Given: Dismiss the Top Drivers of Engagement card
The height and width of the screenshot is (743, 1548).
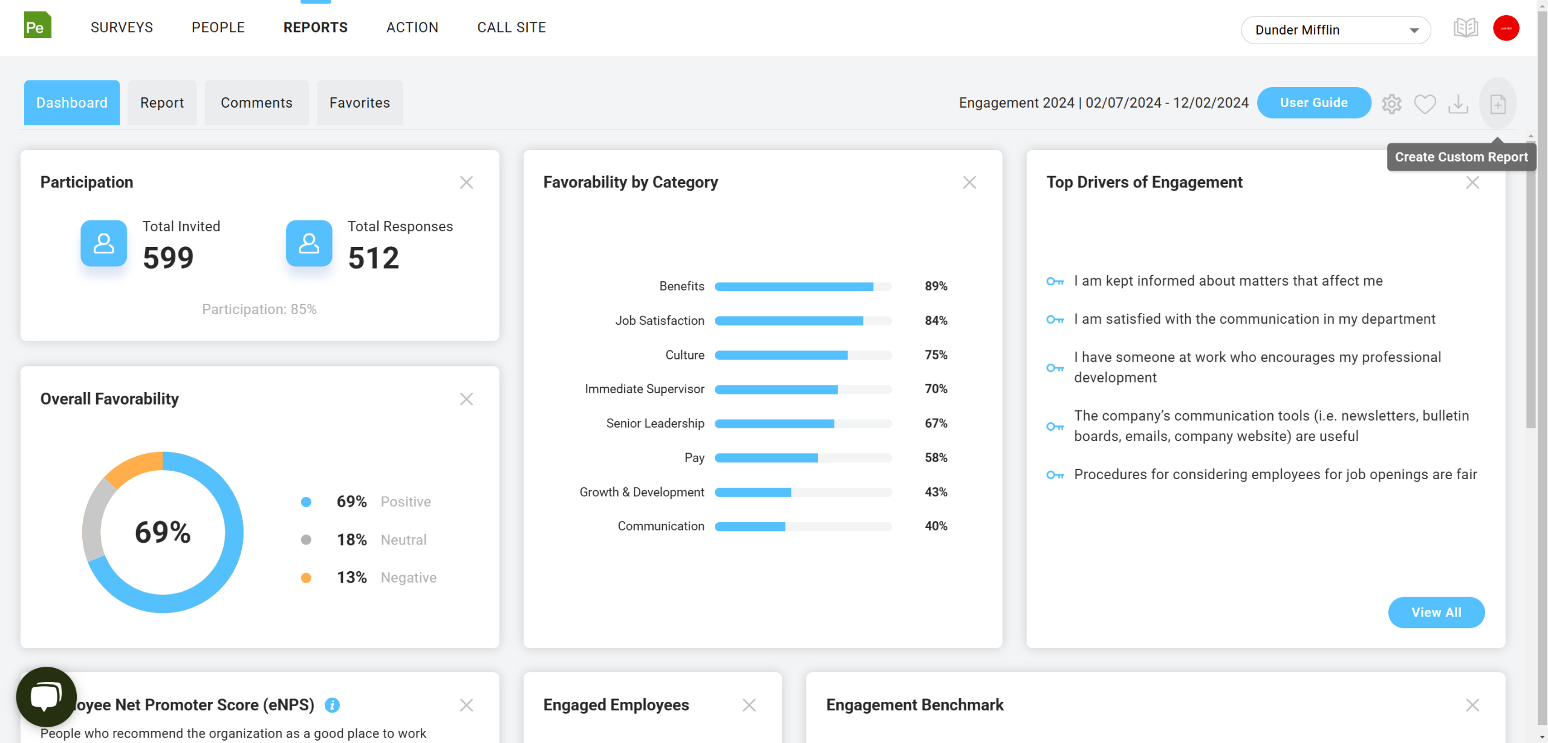Looking at the screenshot, I should point(1472,182).
